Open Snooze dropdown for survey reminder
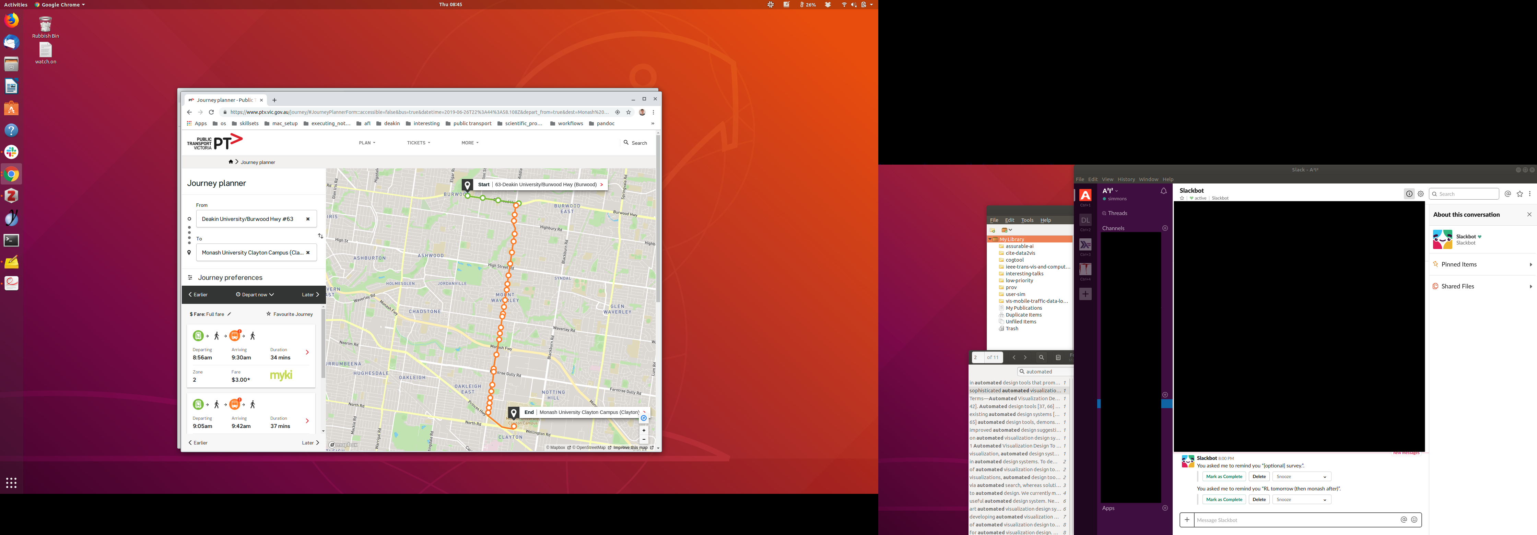This screenshot has height=535, width=1537. click(1301, 477)
